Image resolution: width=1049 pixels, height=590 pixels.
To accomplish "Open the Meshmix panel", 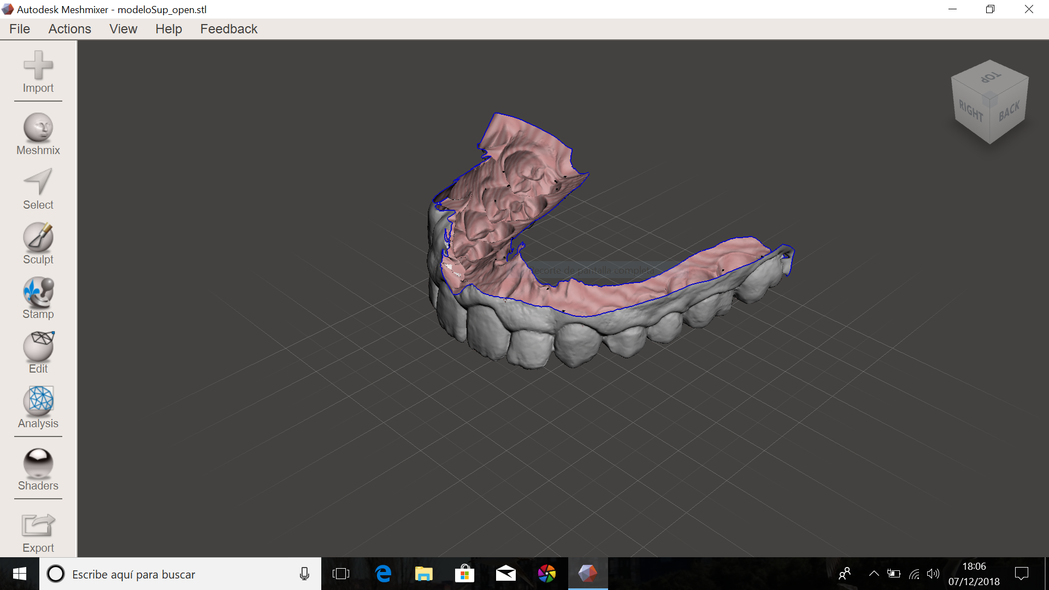I will click(38, 128).
